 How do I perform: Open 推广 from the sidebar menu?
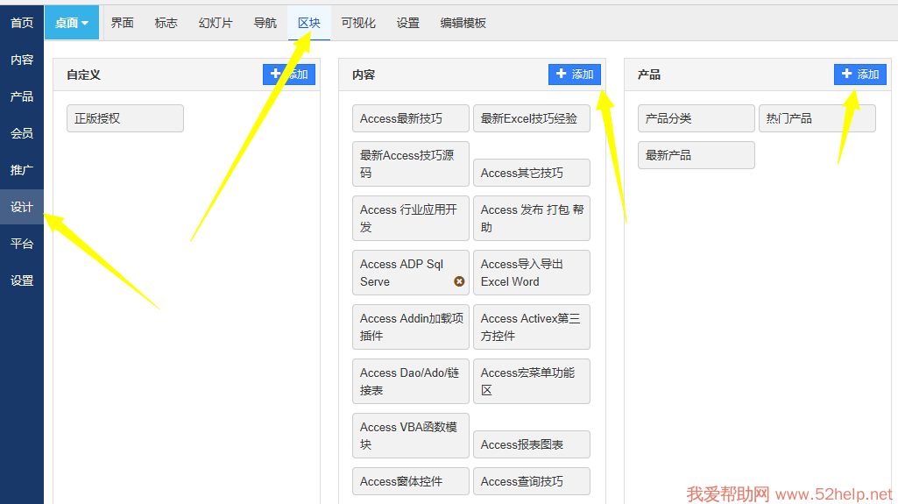(22, 170)
